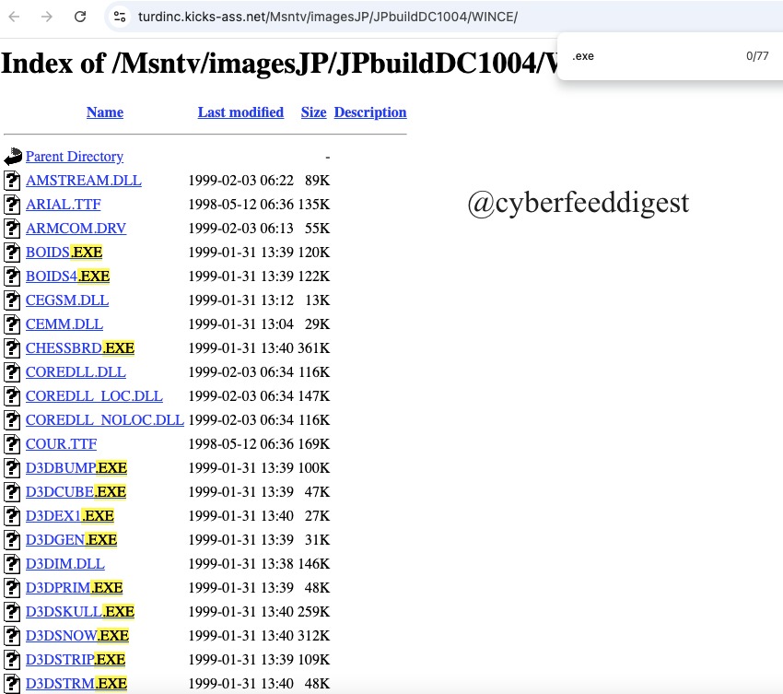Click the file icon beside COREDLL.DLL
The width and height of the screenshot is (783, 694).
(x=12, y=372)
